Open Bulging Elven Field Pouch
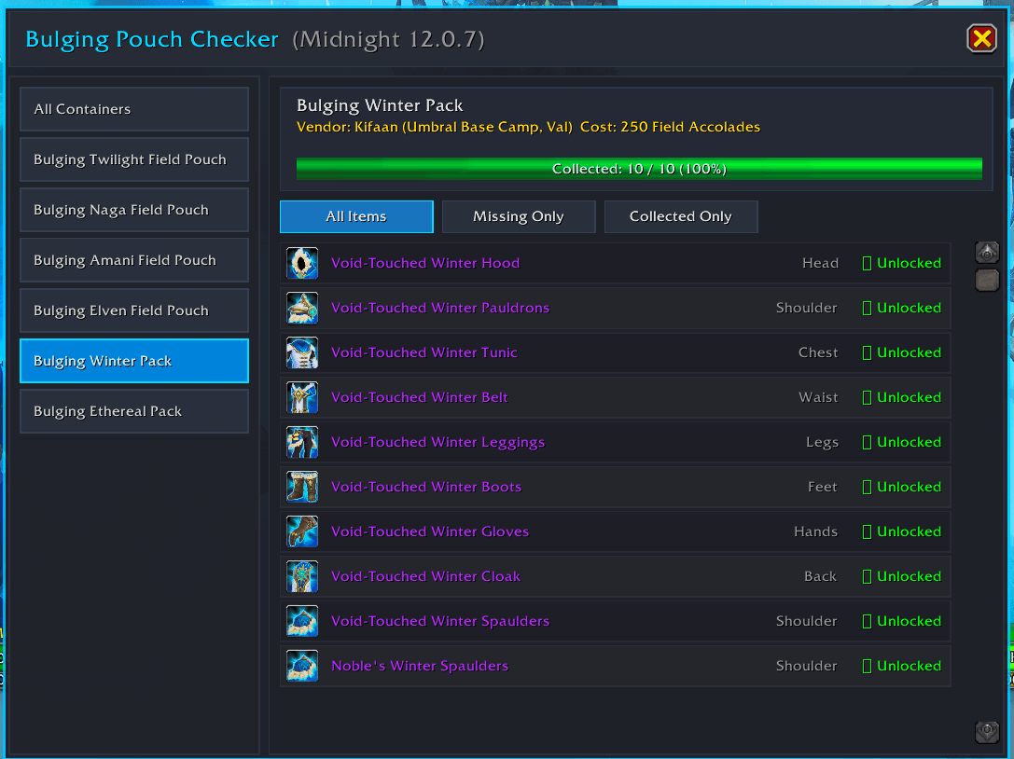This screenshot has width=1014, height=759. pyautogui.click(x=134, y=311)
